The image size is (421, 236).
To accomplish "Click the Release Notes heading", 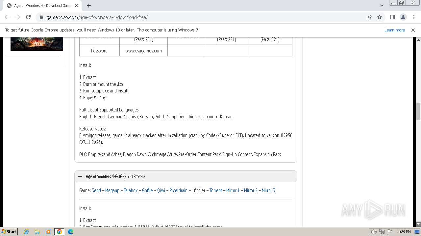I will (92, 129).
